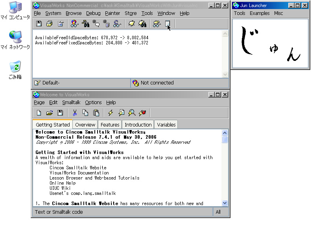Click the New Page icon in the Welcome window toolbar
The width and height of the screenshot is (317, 231).
39,113
